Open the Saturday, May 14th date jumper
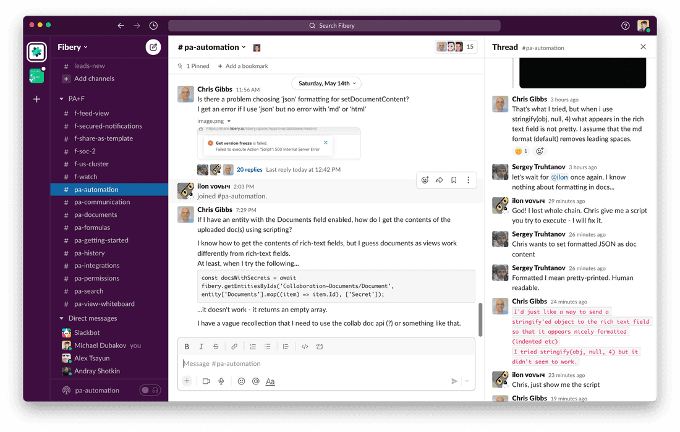The image size is (680, 432). [326, 83]
